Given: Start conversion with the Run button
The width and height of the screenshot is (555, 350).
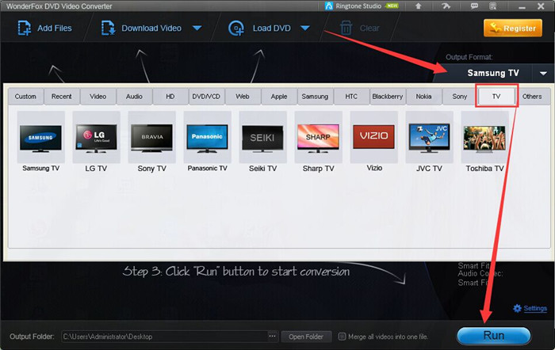Looking at the screenshot, I should (x=494, y=335).
